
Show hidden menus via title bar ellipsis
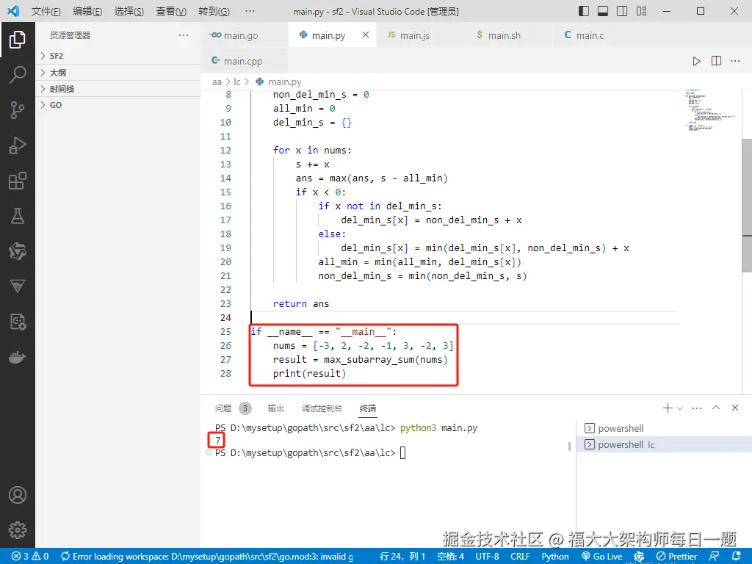coord(250,11)
